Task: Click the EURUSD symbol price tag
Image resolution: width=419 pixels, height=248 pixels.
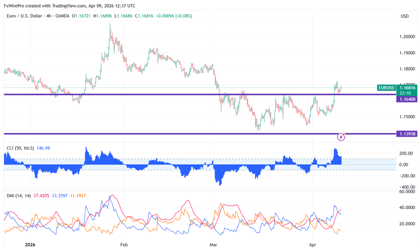Action: (x=386, y=88)
